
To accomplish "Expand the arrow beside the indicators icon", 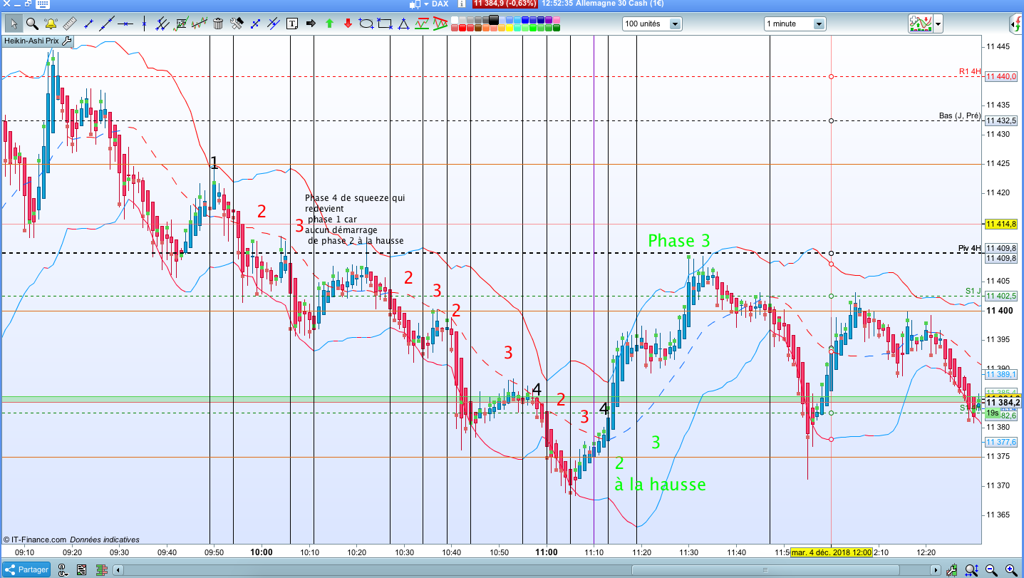I will (938, 24).
